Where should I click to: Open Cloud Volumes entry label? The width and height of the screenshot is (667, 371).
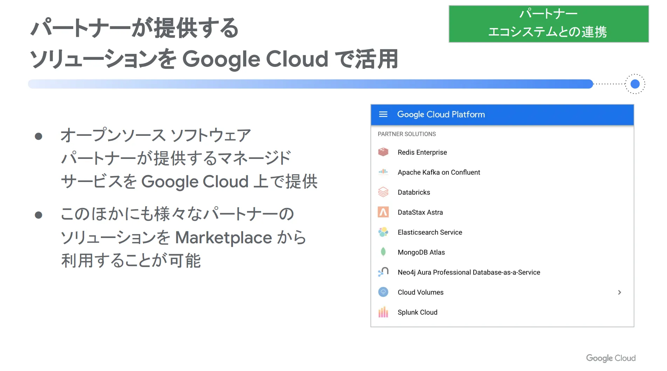tap(420, 292)
